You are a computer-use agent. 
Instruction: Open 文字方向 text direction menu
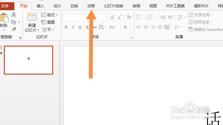(200, 15)
